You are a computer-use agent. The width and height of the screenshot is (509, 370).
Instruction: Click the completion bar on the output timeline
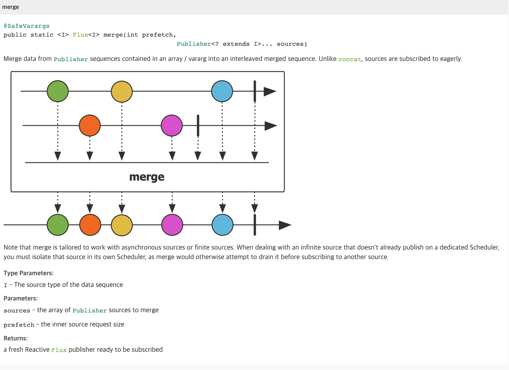255,225
